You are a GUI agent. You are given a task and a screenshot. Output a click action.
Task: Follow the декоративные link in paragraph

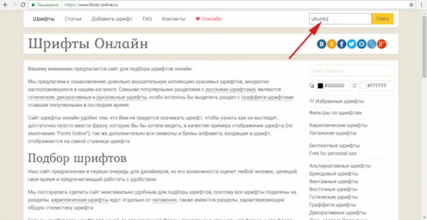pyautogui.click(x=74, y=97)
